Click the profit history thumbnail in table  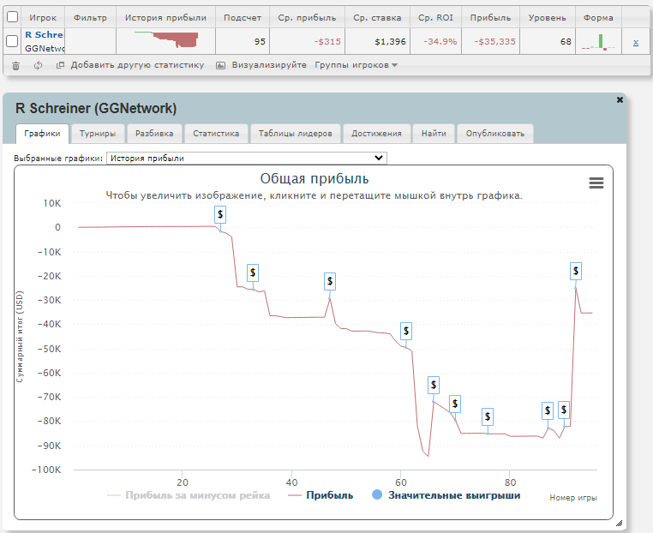coord(165,39)
